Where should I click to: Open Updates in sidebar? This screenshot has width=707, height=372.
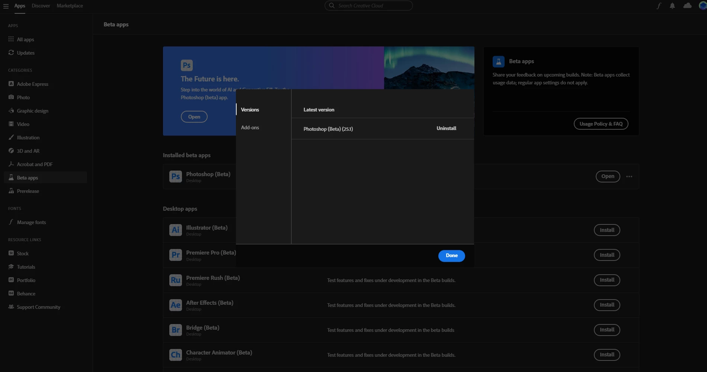pos(45,53)
